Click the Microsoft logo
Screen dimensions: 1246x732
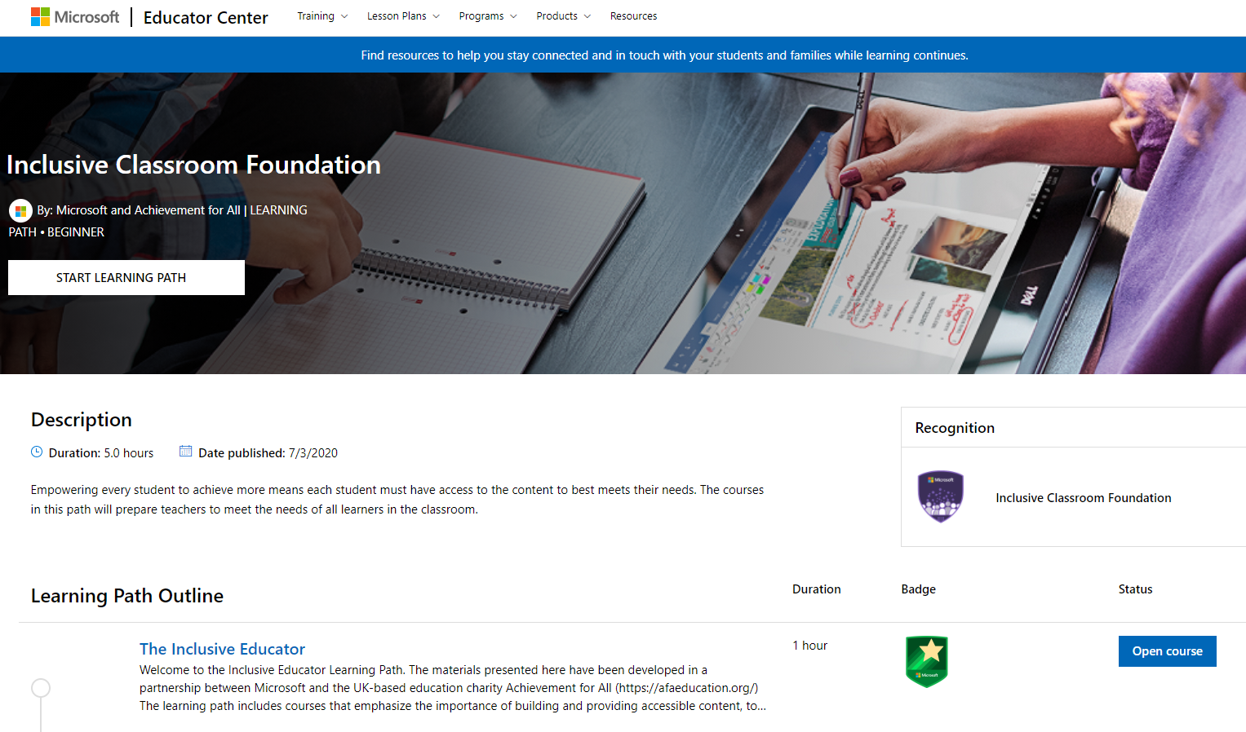pyautogui.click(x=75, y=17)
